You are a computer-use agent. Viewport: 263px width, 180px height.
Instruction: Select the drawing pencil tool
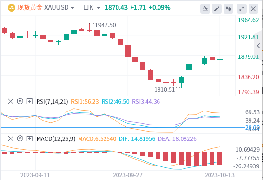tap(217, 9)
